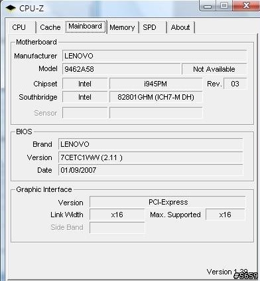Viewport: 260px width, 281px height.
Task: Go to the Memory tab
Action: coord(122,27)
